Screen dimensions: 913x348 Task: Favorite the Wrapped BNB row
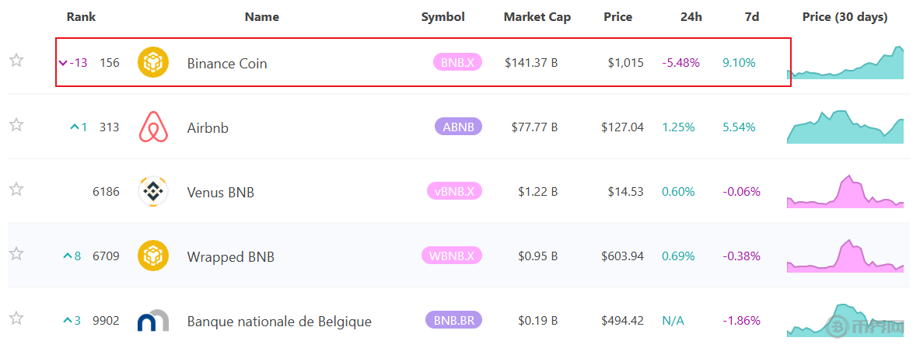16,254
